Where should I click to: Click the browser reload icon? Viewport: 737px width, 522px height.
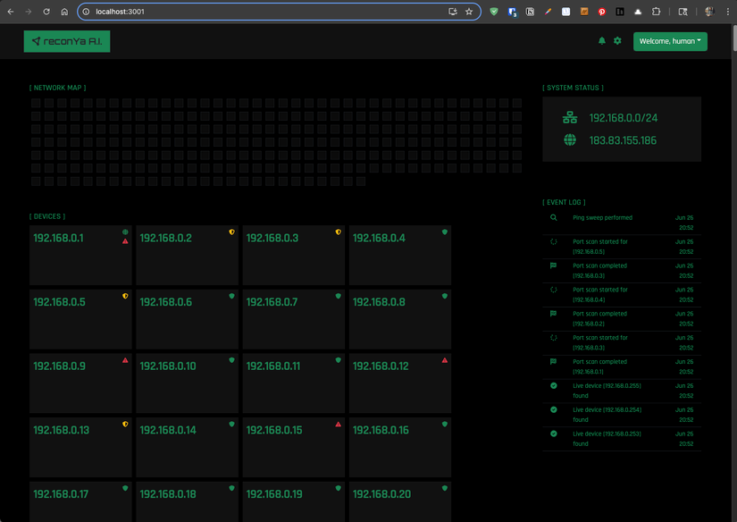46,12
